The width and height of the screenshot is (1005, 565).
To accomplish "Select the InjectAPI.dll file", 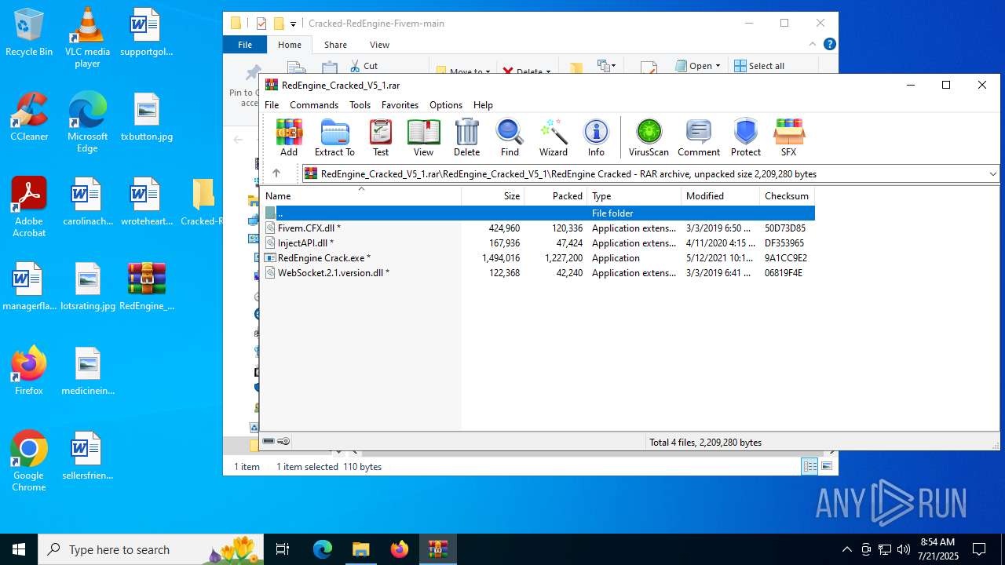I will (538, 243).
